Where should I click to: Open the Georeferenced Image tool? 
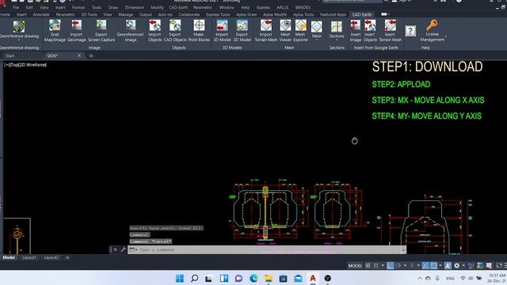click(130, 31)
